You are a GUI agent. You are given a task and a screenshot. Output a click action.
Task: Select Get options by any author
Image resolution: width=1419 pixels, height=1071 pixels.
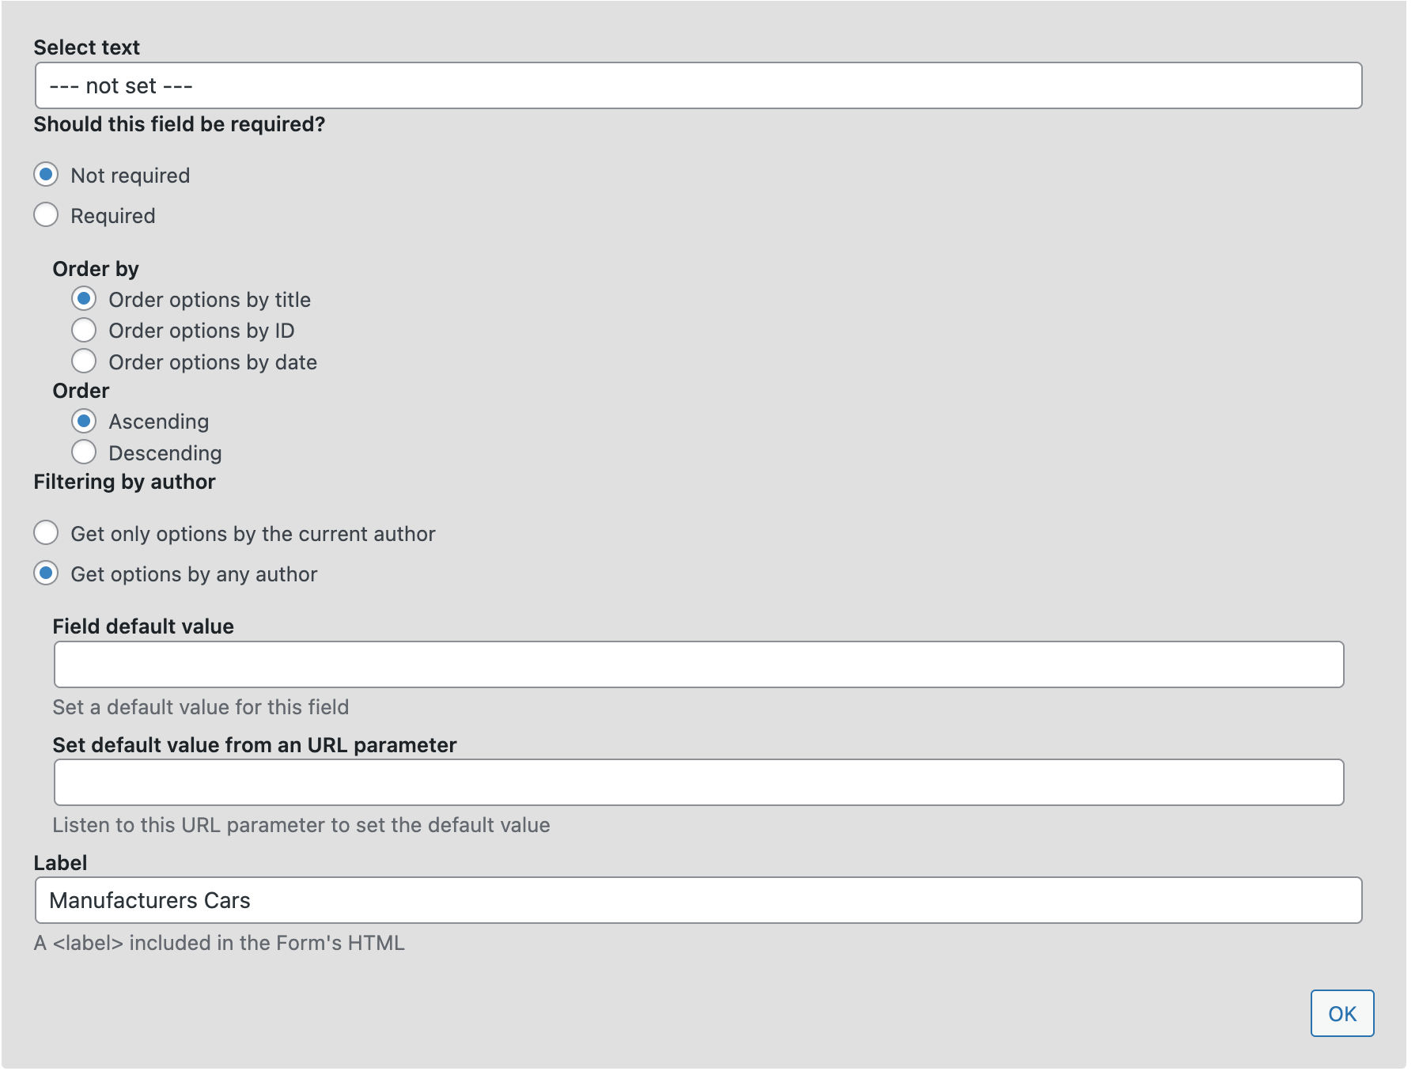[46, 573]
